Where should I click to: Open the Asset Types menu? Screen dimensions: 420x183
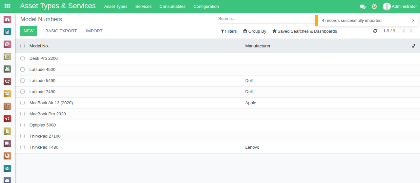click(116, 7)
